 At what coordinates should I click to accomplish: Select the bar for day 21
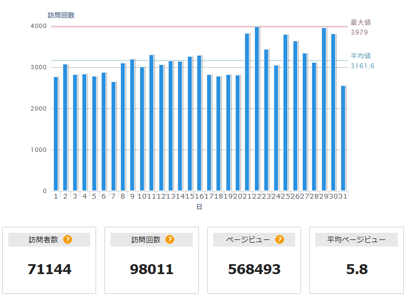(247, 112)
